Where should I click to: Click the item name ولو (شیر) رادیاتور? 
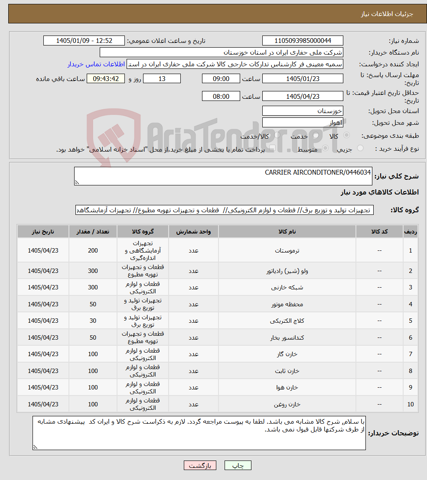(x=287, y=271)
